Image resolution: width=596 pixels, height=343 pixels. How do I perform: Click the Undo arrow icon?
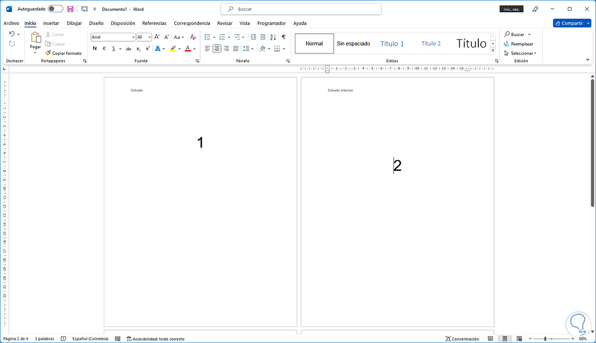click(12, 34)
